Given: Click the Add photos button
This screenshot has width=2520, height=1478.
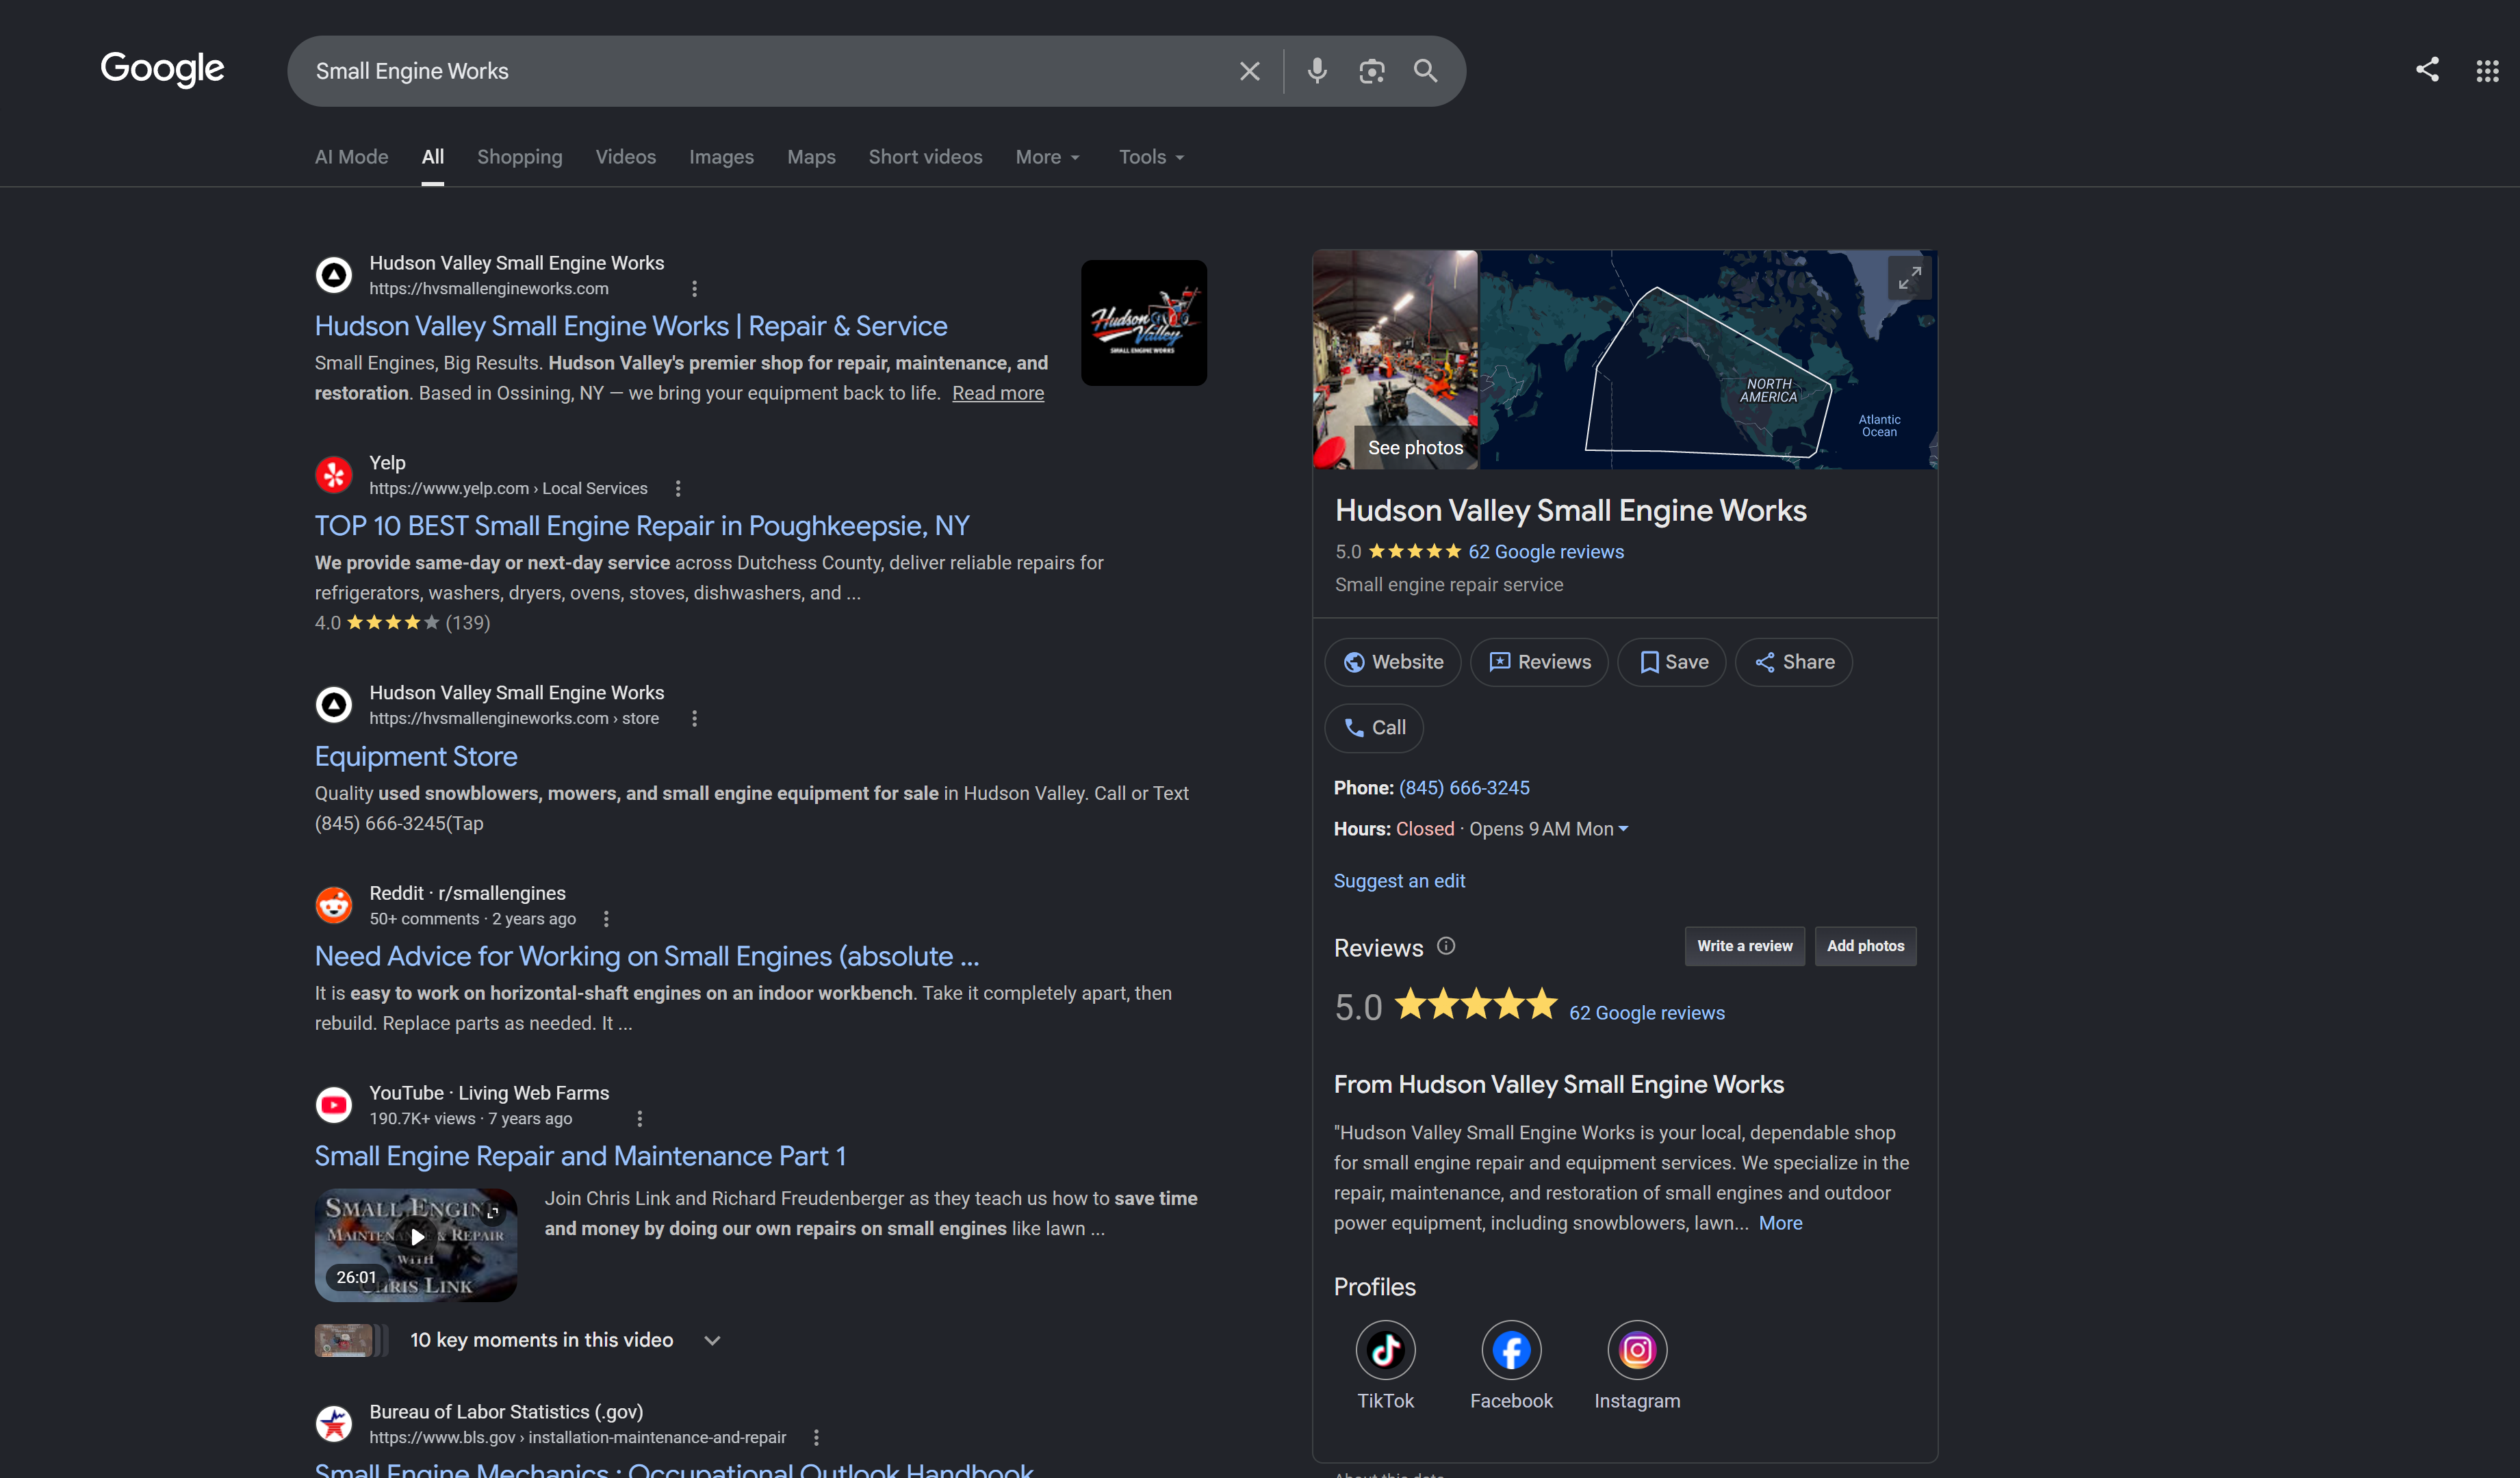Looking at the screenshot, I should (1866, 946).
